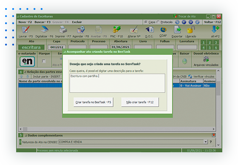238x165 pixels.
Task: Switch to section 2 number tab
Action: tap(210, 42)
